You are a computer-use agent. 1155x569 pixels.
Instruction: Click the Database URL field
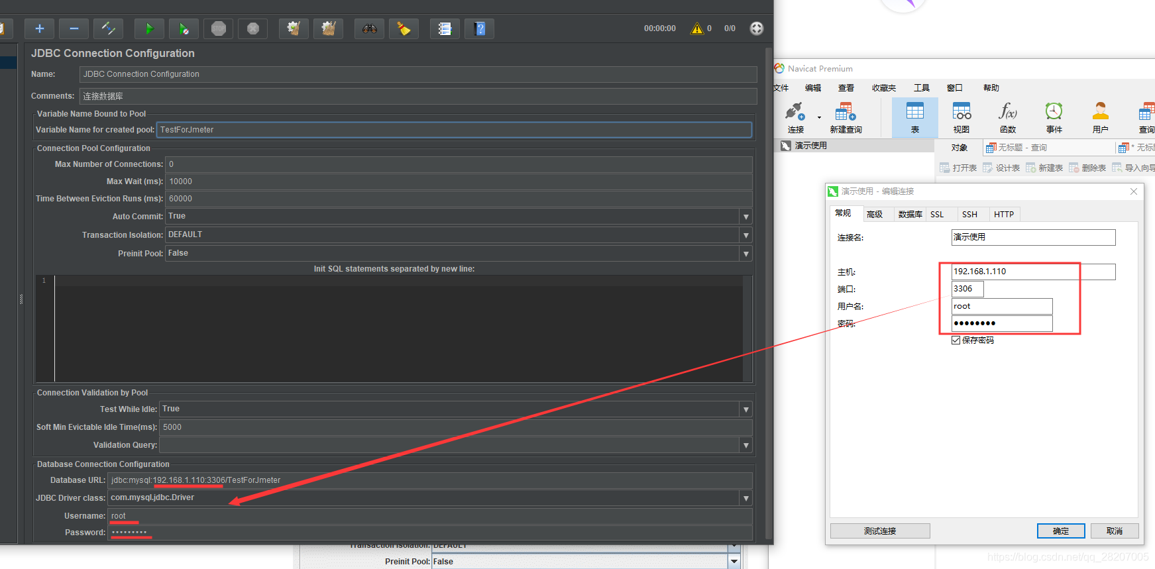pyautogui.click(x=430, y=480)
